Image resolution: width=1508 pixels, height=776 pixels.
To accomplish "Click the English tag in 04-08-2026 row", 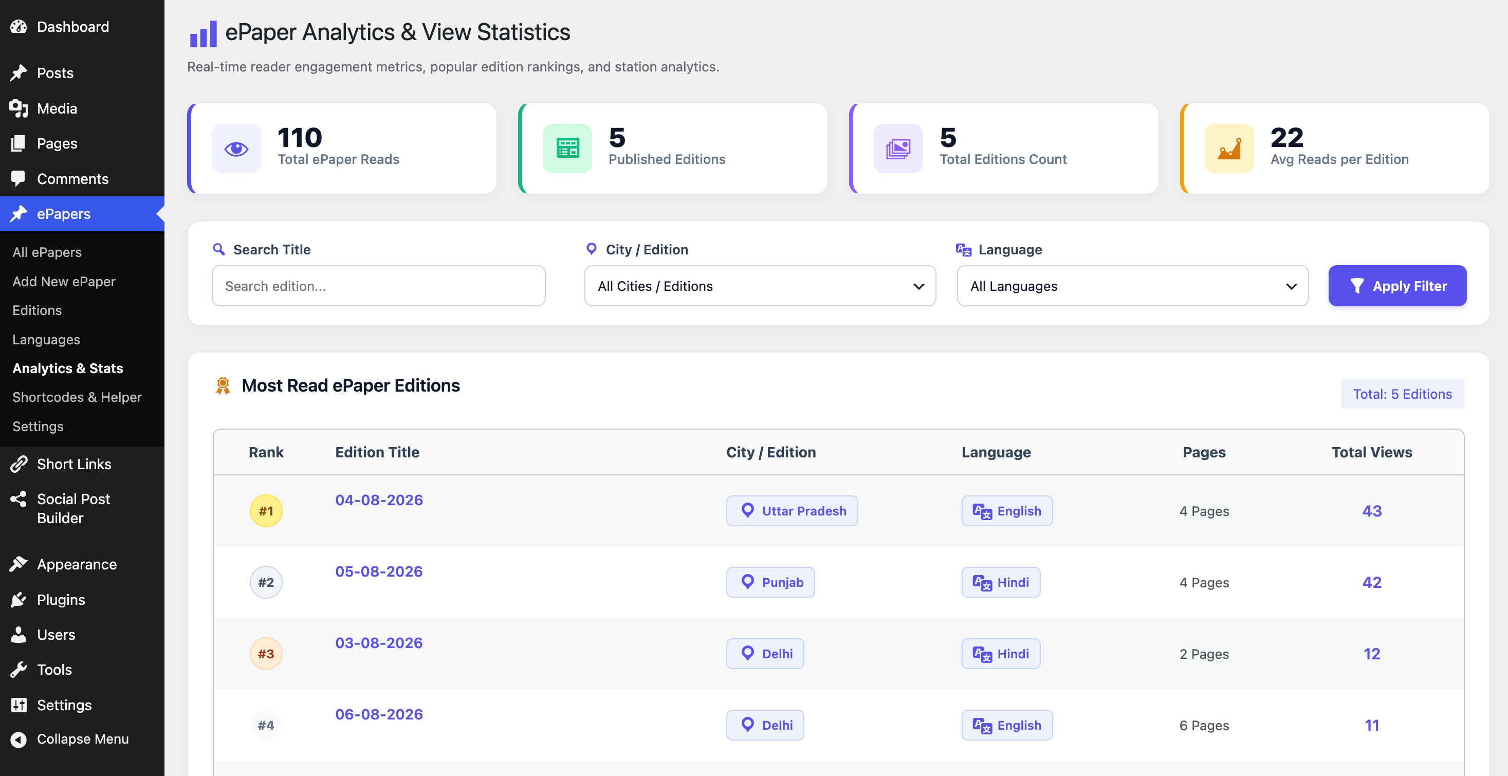I will [x=1007, y=511].
